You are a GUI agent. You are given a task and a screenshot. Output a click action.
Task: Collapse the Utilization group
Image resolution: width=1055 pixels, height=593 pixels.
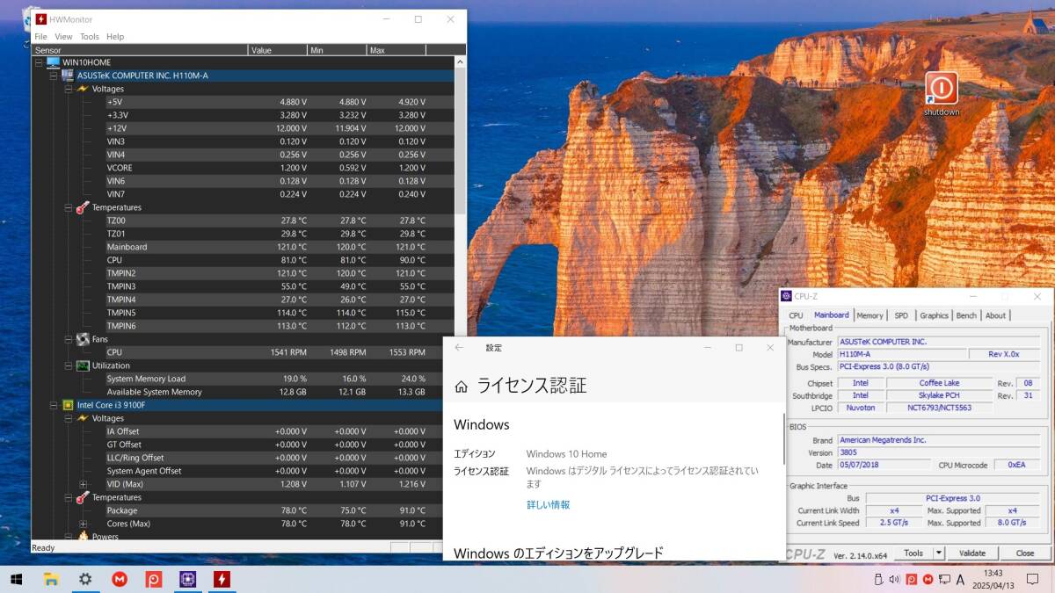[69, 365]
